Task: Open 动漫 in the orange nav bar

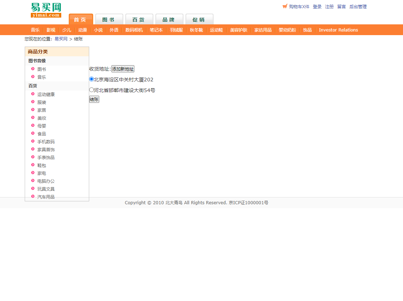Action: tap(82, 30)
